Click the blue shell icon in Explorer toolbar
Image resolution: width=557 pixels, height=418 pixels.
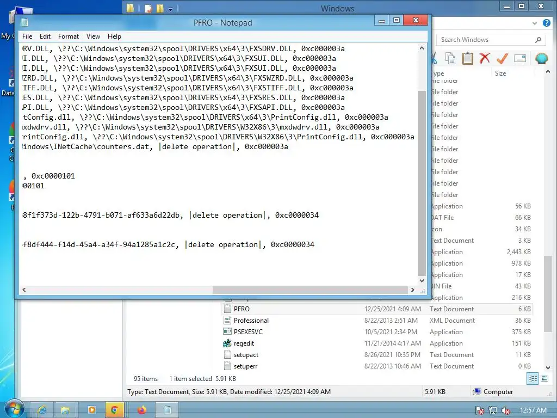tap(541, 58)
